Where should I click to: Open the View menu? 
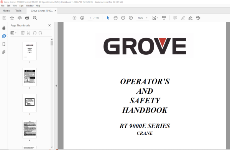pos(15,6)
